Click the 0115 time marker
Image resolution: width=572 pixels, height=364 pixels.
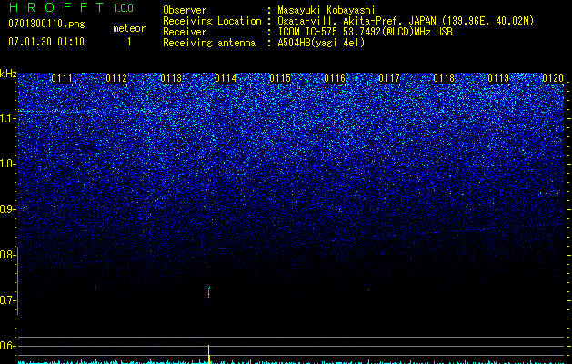(280, 78)
